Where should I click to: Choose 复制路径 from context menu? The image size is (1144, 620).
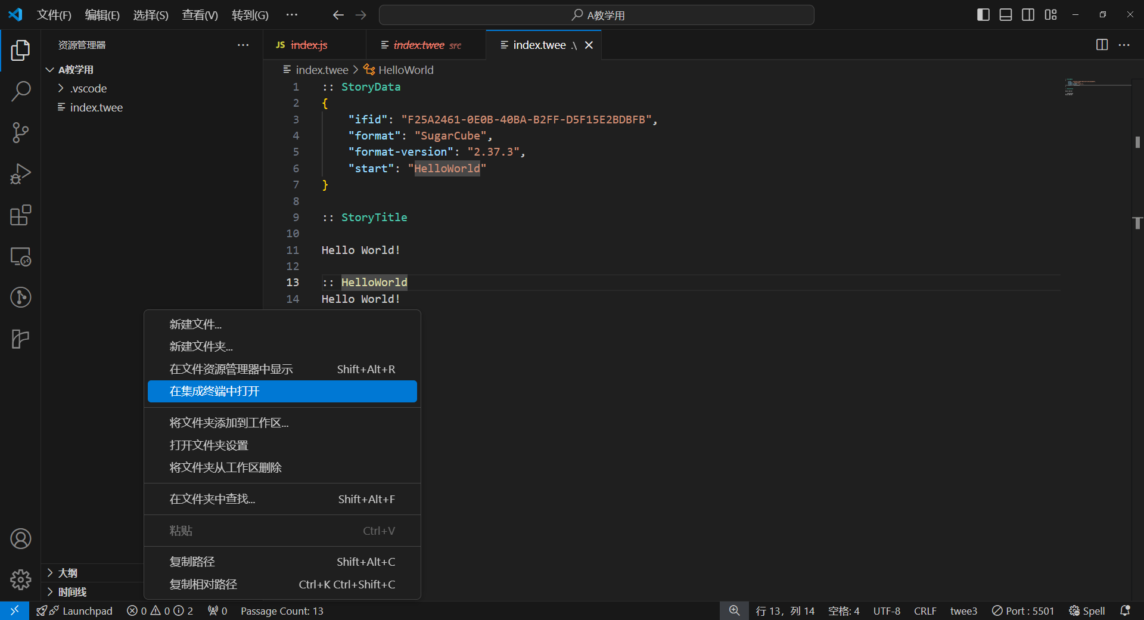[282, 562]
